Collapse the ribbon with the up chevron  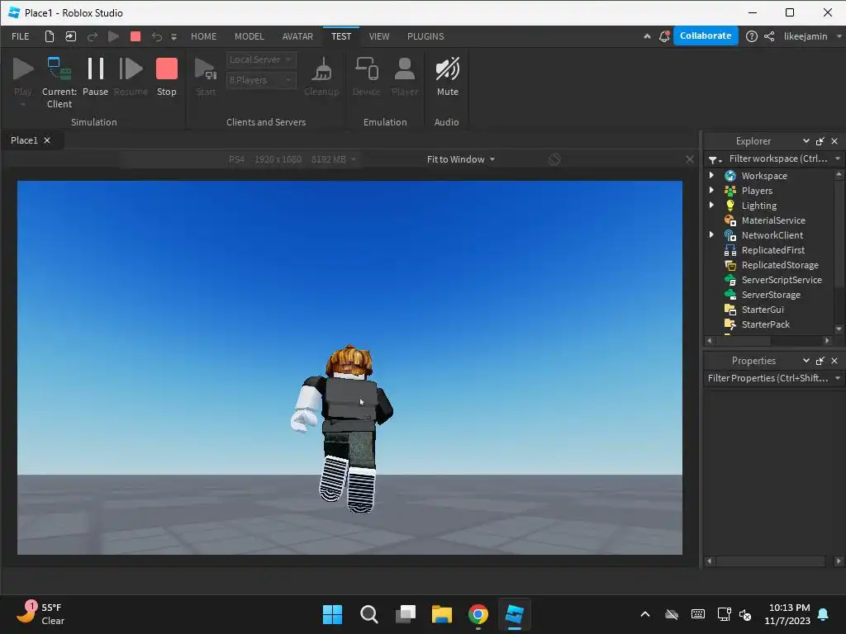click(x=647, y=36)
